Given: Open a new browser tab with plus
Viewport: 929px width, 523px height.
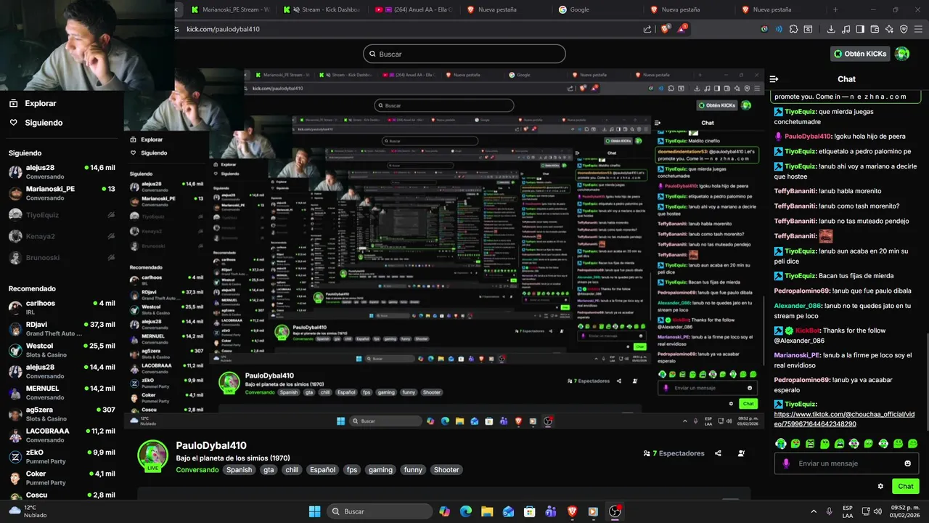Looking at the screenshot, I should [x=835, y=9].
